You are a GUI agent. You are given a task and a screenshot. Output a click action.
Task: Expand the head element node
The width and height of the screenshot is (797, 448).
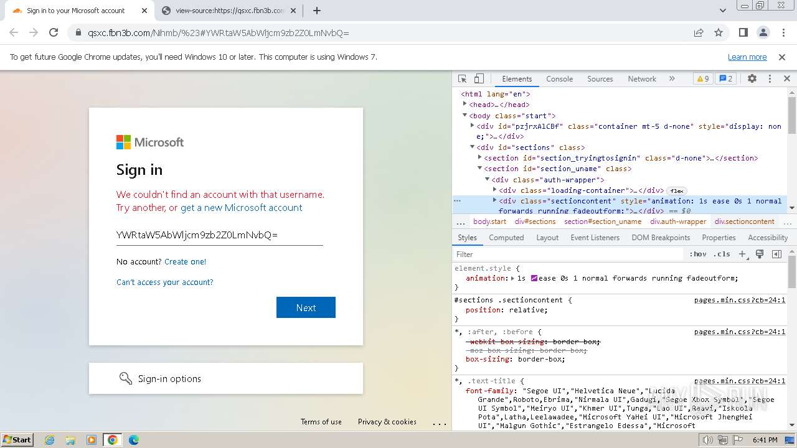(465, 104)
